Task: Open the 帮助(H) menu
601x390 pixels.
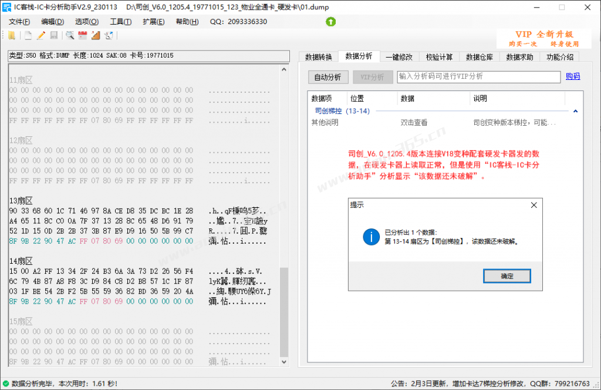Action: (187, 22)
